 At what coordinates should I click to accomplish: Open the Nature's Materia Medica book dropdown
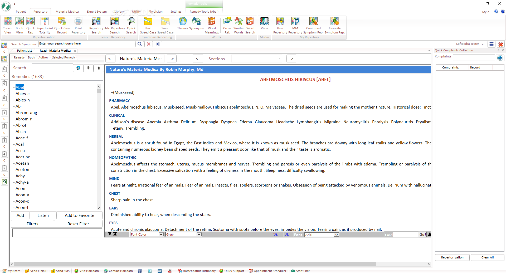(162, 58)
